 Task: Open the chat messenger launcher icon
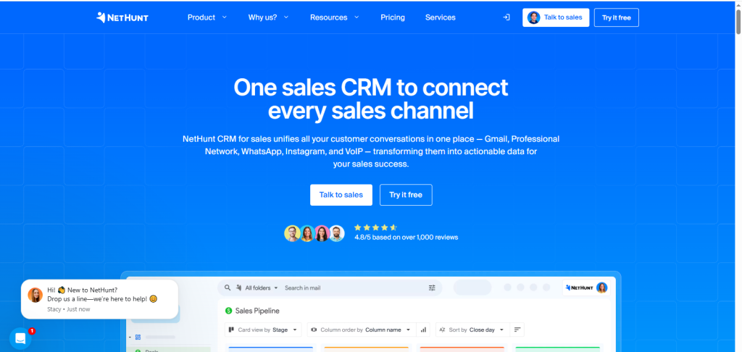[x=20, y=338]
